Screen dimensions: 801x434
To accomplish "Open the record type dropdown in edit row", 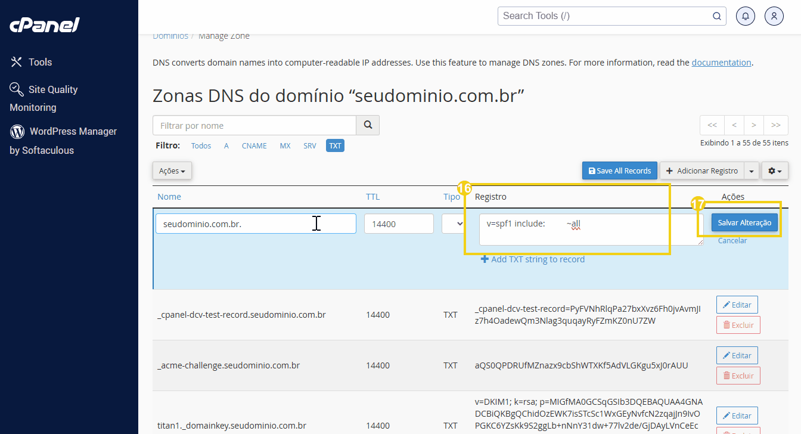I will pyautogui.click(x=453, y=224).
